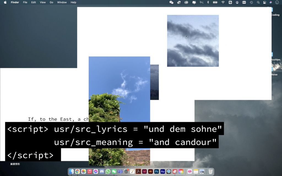This screenshot has width=282, height=176.
Task: Open WhatsApp from the dock
Action: pyautogui.click(x=108, y=172)
